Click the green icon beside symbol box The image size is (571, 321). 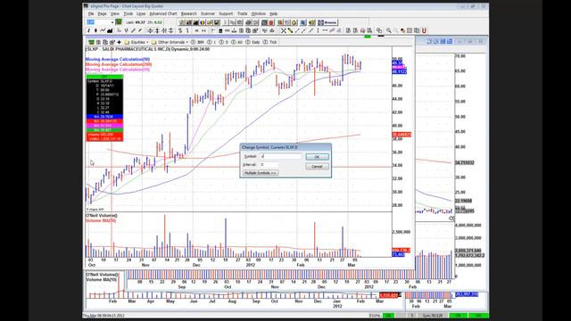[x=119, y=21]
